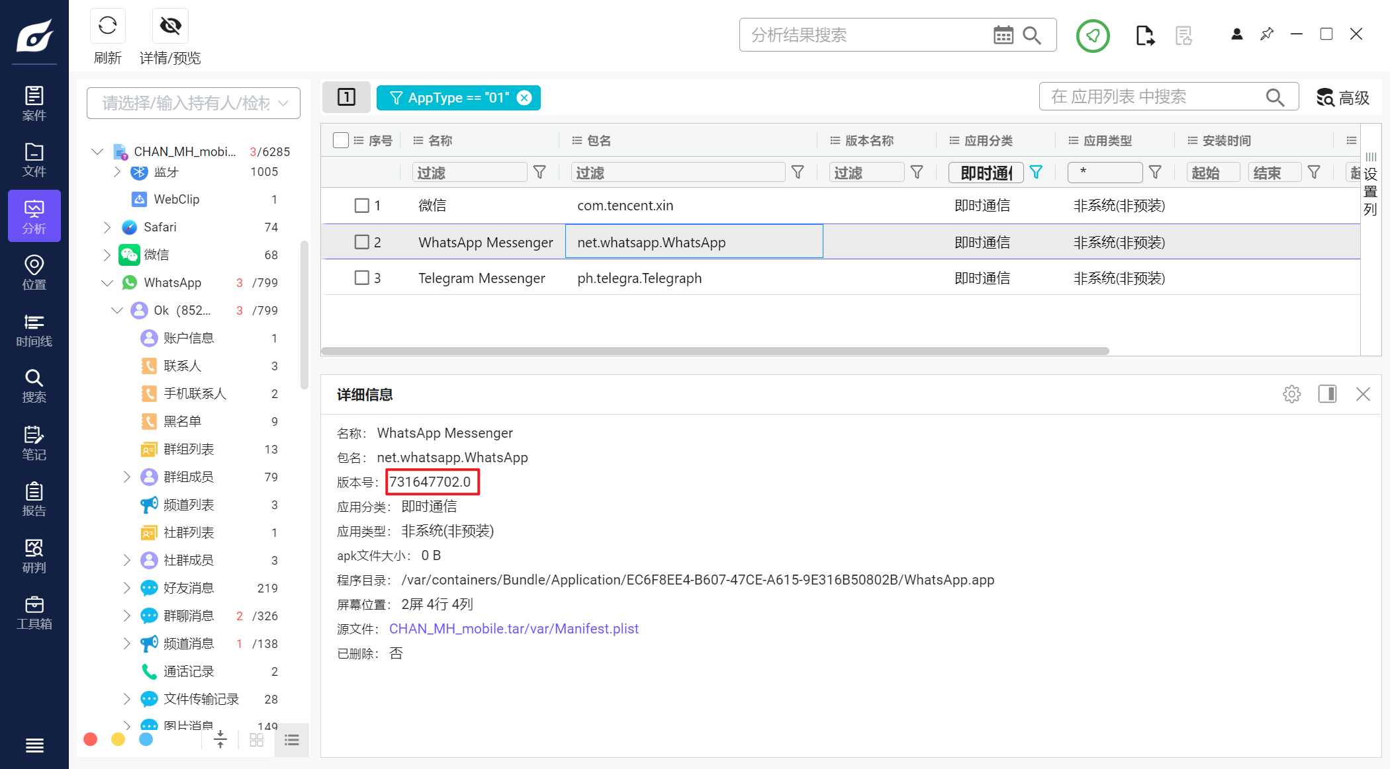
Task: Switch to the Report (报告) sidebar tab
Action: tap(34, 500)
